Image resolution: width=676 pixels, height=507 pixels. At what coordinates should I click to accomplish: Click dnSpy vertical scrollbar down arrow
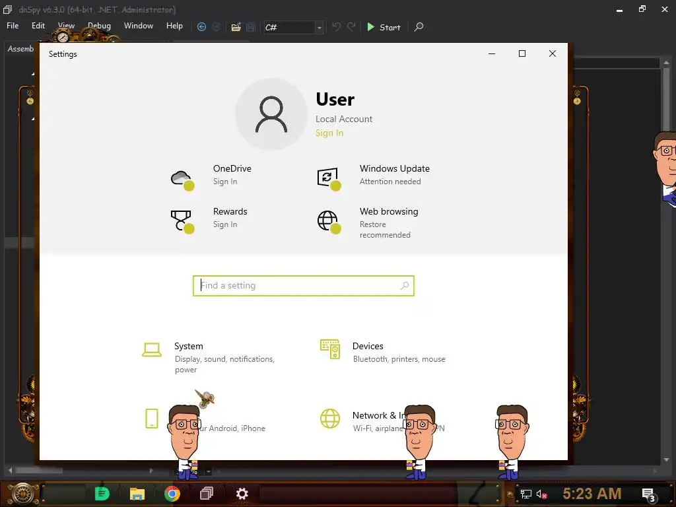click(x=667, y=459)
